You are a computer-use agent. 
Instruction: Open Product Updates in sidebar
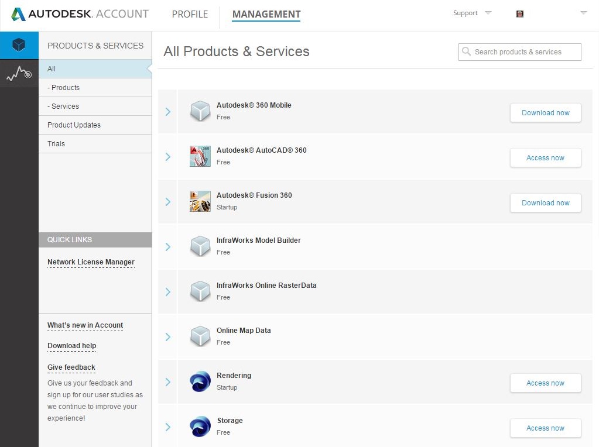[x=95, y=125]
